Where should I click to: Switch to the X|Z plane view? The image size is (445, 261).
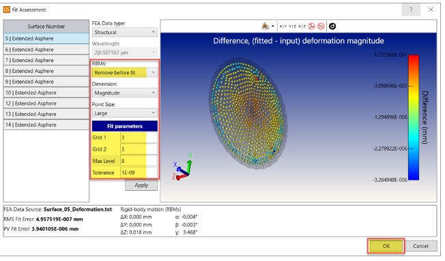click(302, 27)
